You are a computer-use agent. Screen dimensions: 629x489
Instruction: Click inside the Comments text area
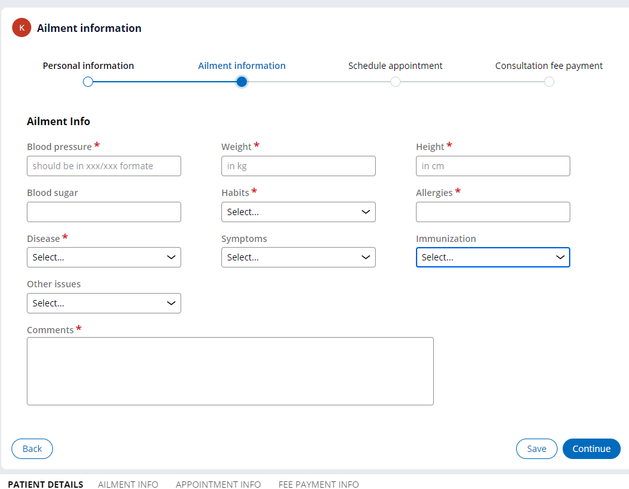[x=230, y=370]
